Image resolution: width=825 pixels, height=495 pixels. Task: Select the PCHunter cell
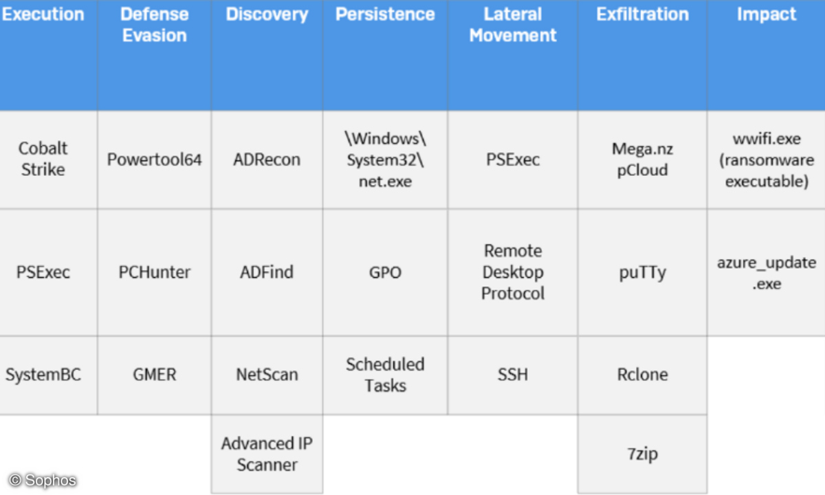pyautogui.click(x=155, y=272)
